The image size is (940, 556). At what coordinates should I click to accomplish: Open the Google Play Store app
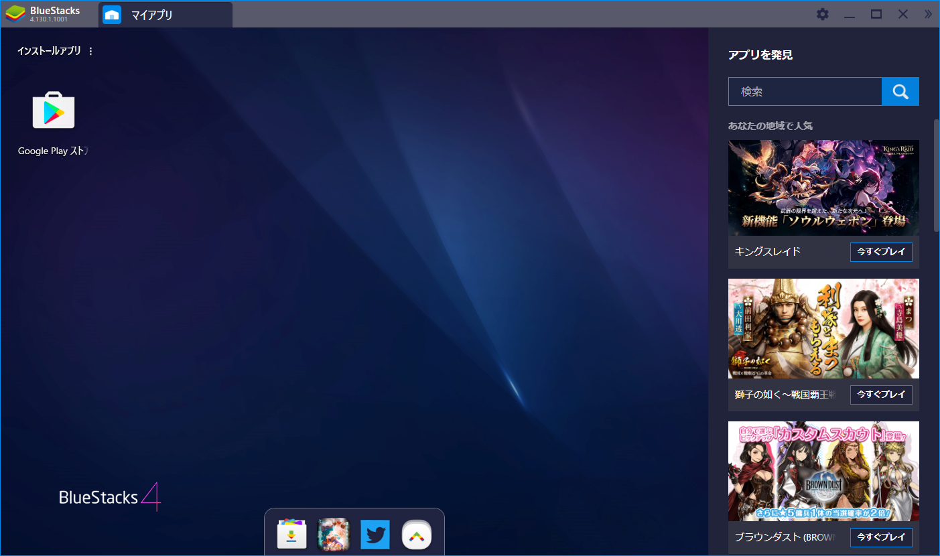tap(54, 111)
